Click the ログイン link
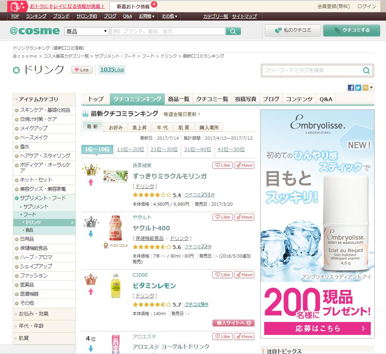This screenshot has height=354, width=386. pyautogui.click(x=367, y=6)
